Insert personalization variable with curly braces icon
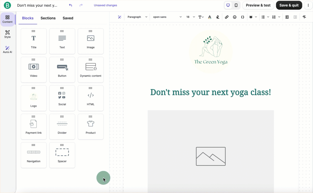This screenshot has width=313, height=193. (243, 17)
